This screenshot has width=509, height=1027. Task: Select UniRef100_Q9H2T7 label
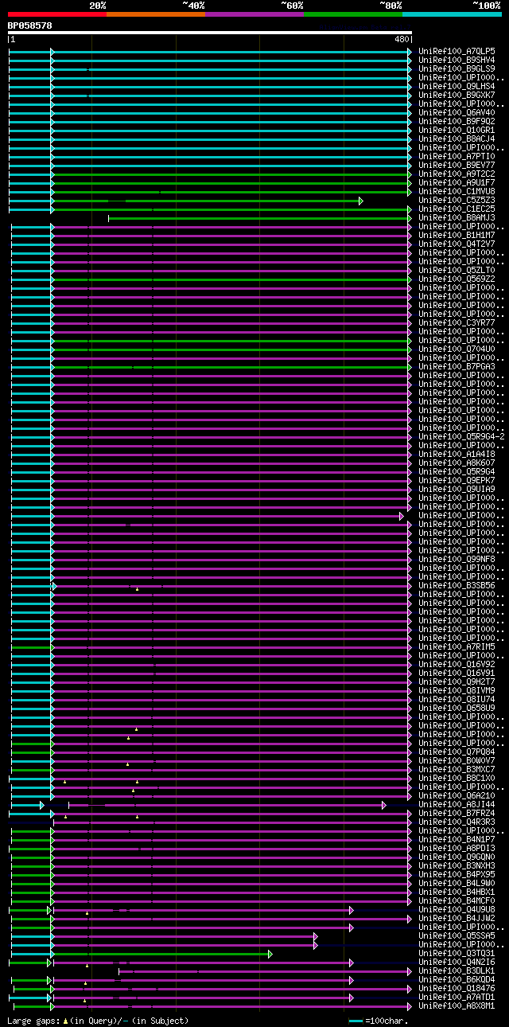click(457, 681)
